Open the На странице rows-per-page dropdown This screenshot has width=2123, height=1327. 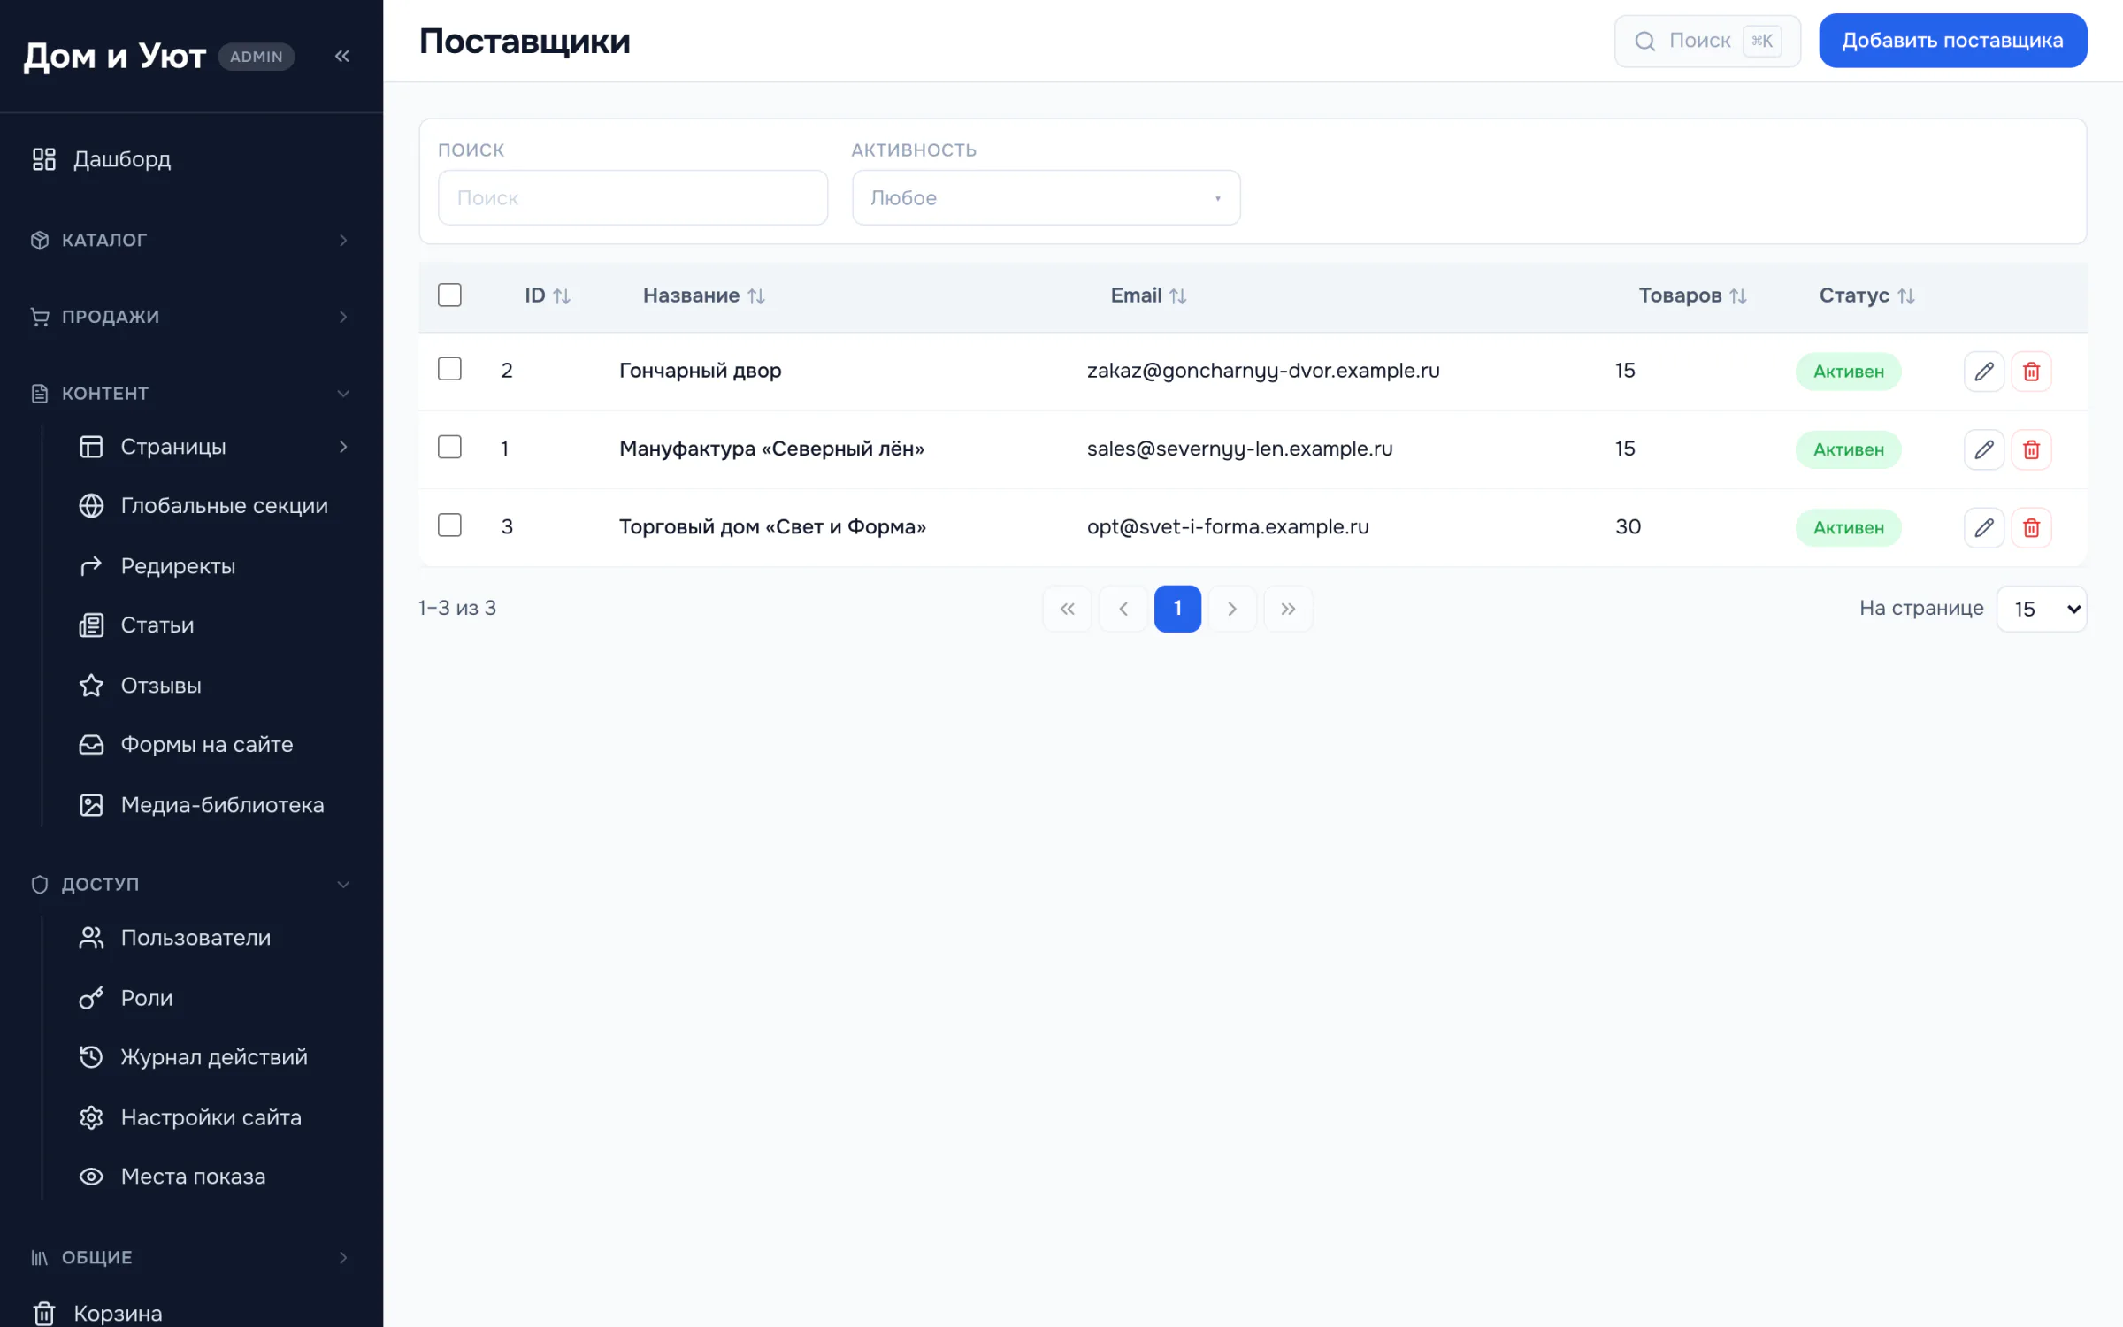coord(2042,609)
